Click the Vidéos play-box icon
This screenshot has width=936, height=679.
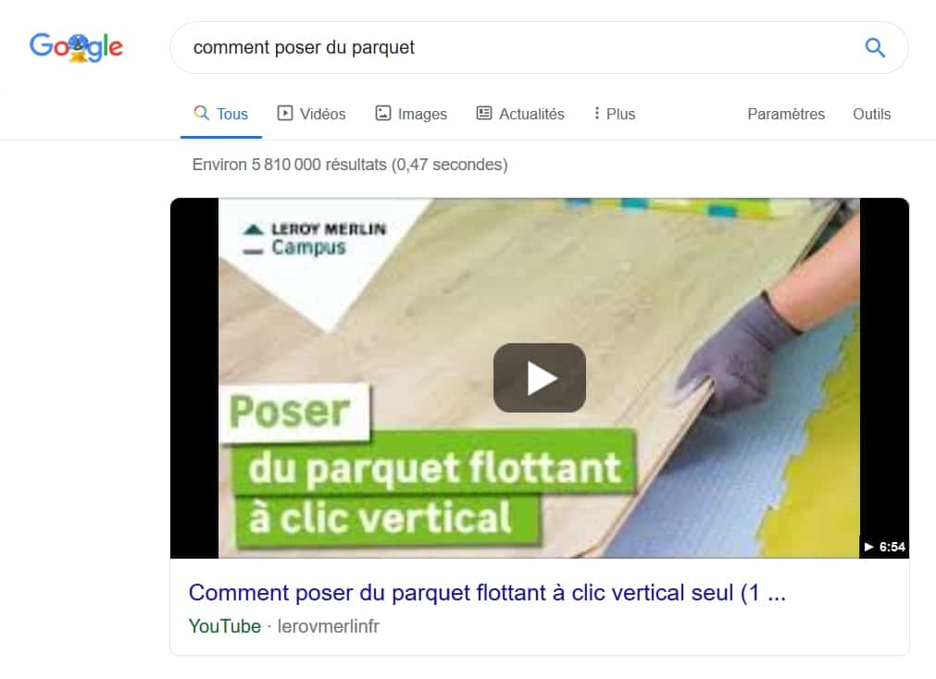click(285, 113)
